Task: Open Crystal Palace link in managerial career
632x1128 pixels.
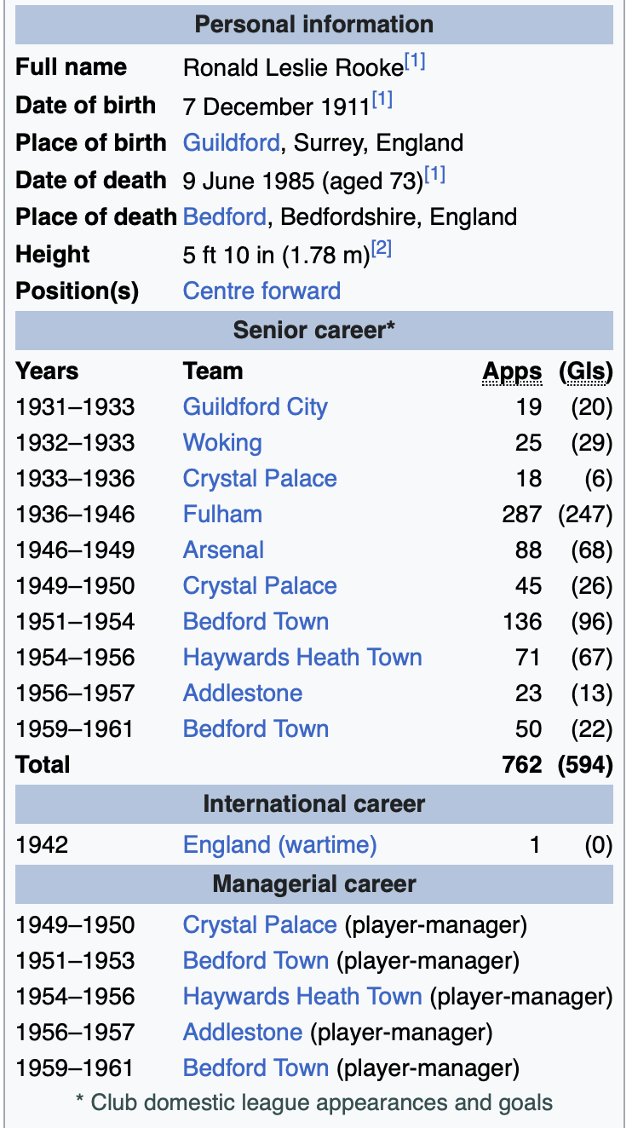Action: pos(260,925)
